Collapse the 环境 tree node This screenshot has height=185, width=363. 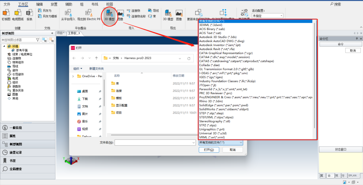tap(4, 46)
